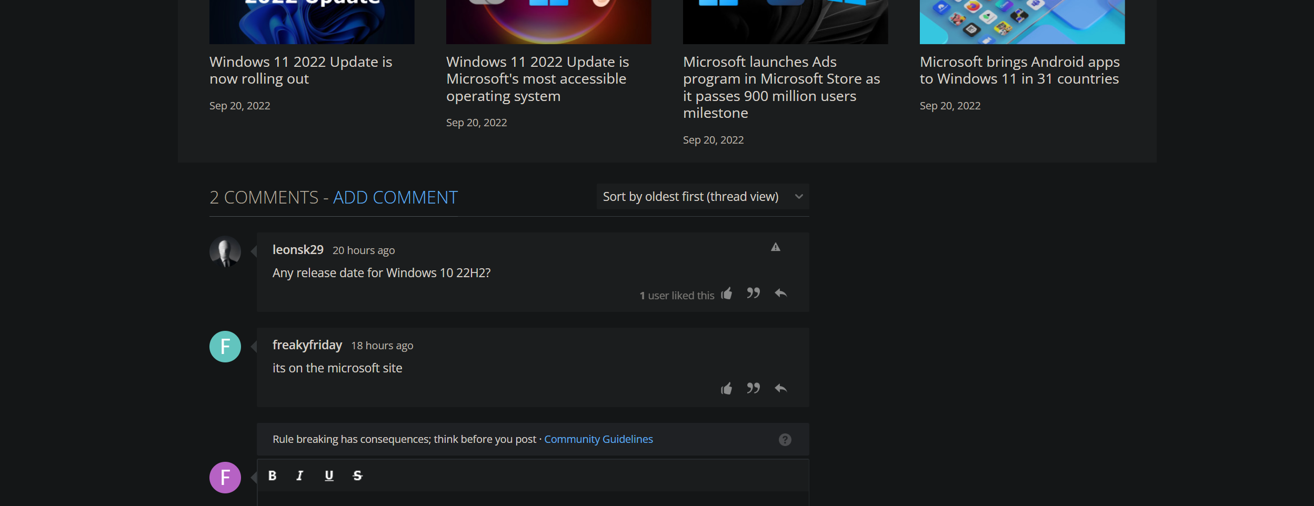Like freakyfriday's comment
Image resolution: width=1314 pixels, height=506 pixels.
[x=727, y=389]
